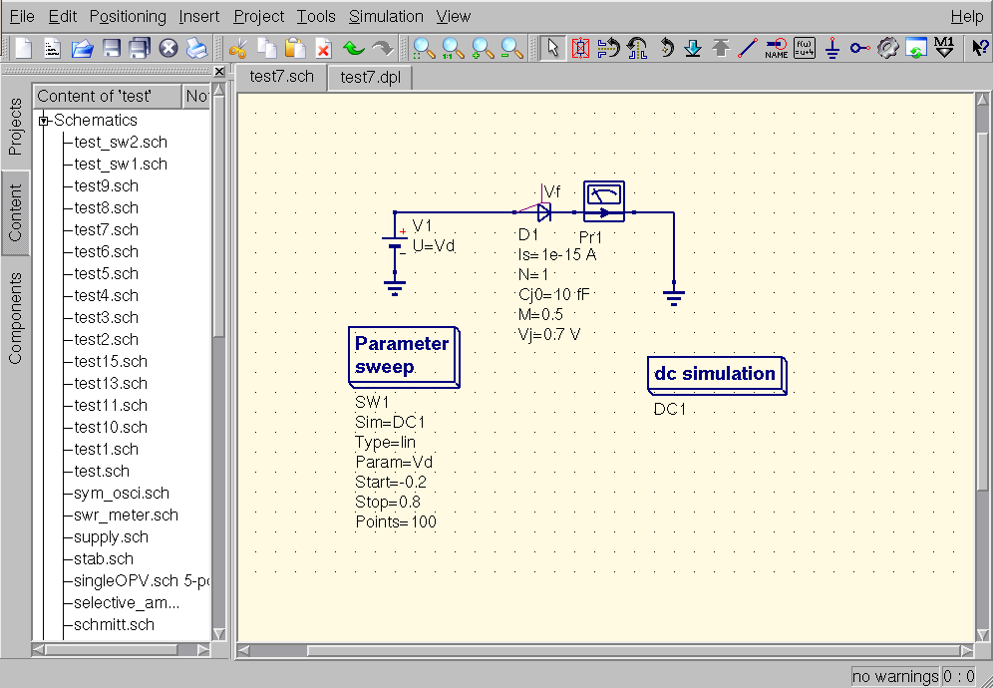Close the current document via toolbar
Screen dimensions: 993x688
tap(167, 48)
